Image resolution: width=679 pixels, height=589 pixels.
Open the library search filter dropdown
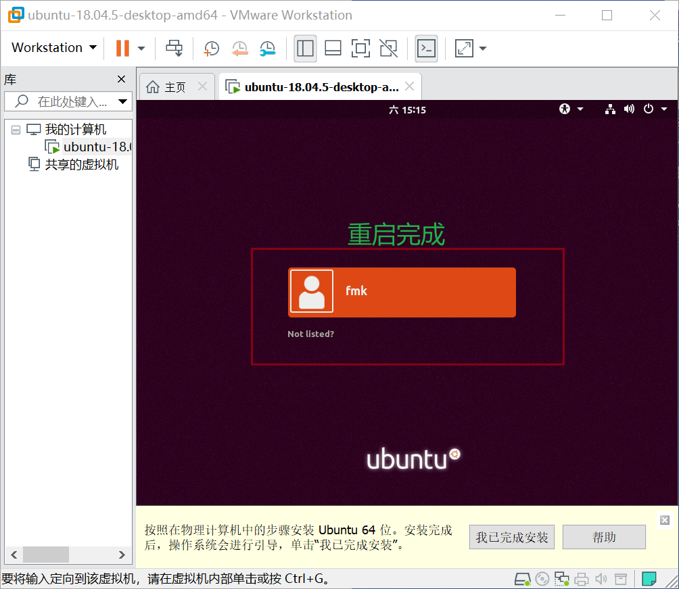click(123, 101)
